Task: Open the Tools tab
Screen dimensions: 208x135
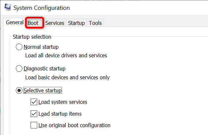Action: [95, 23]
